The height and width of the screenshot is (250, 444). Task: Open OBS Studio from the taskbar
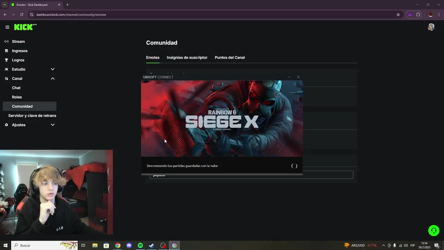click(x=163, y=245)
